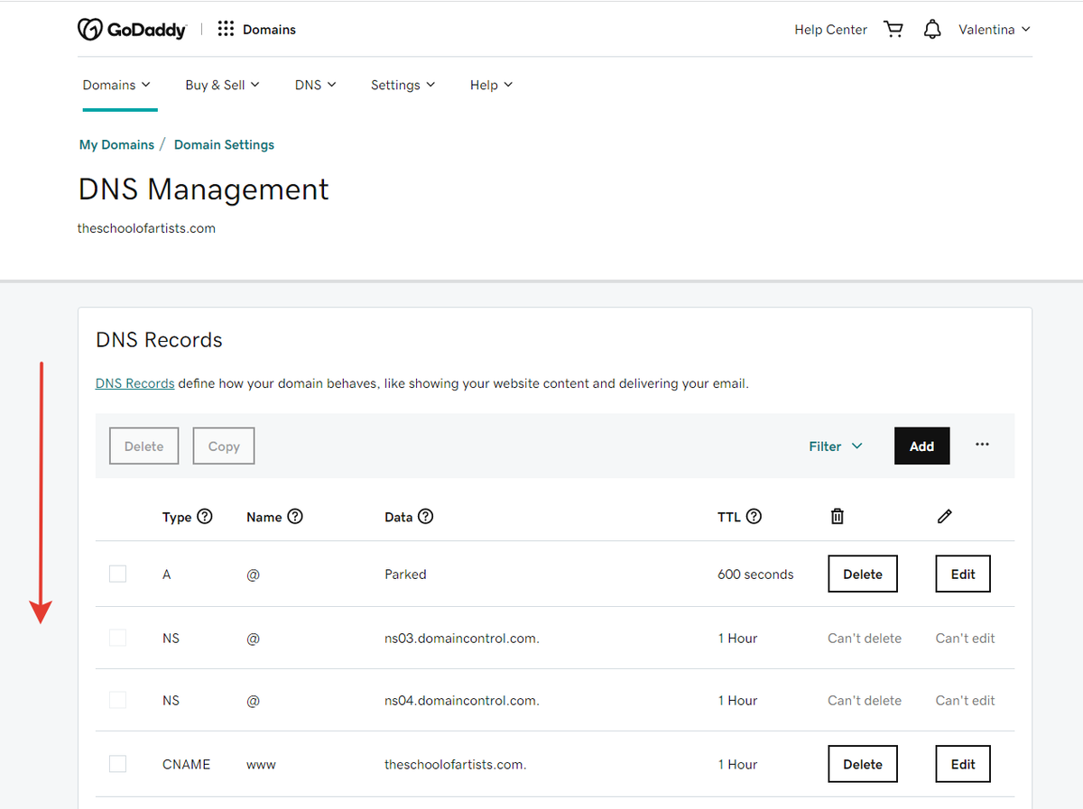
Task: Click the toolbar Delete button
Action: [144, 446]
